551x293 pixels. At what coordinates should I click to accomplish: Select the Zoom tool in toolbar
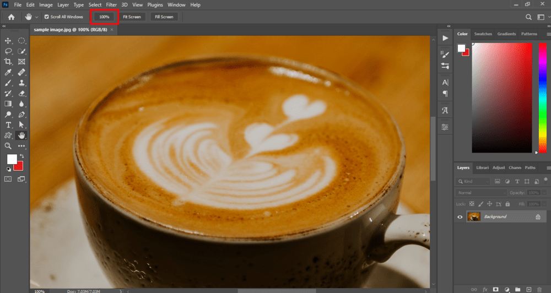(8, 146)
